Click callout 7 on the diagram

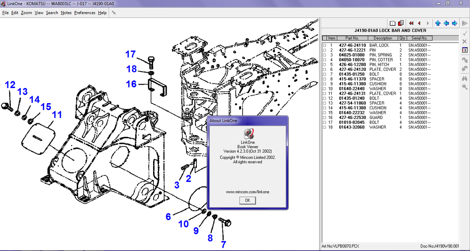pyautogui.click(x=223, y=244)
